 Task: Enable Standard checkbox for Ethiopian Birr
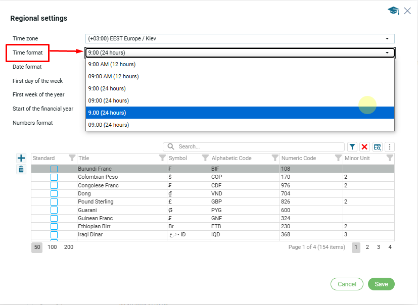coord(54,227)
